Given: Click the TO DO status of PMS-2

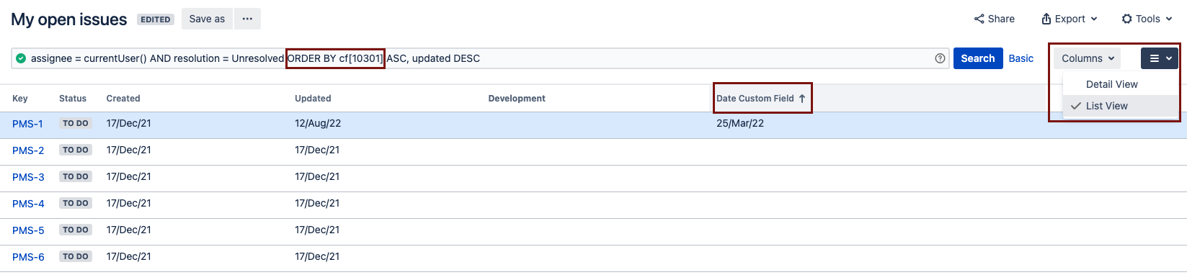Looking at the screenshot, I should pos(76,150).
